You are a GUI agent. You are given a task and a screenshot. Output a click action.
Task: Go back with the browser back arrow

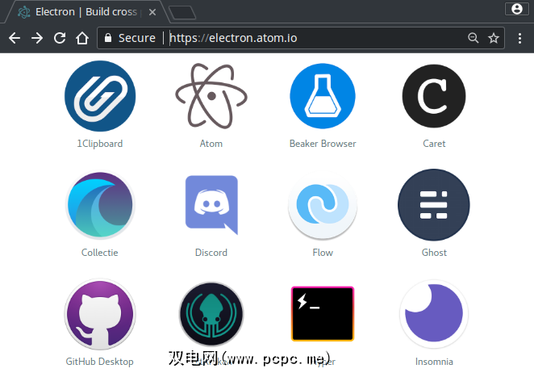pyautogui.click(x=15, y=38)
